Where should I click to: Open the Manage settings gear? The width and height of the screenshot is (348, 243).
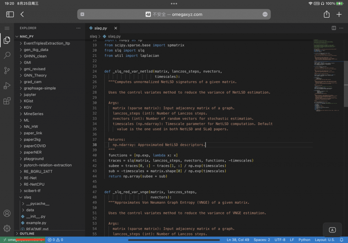tap(7, 228)
